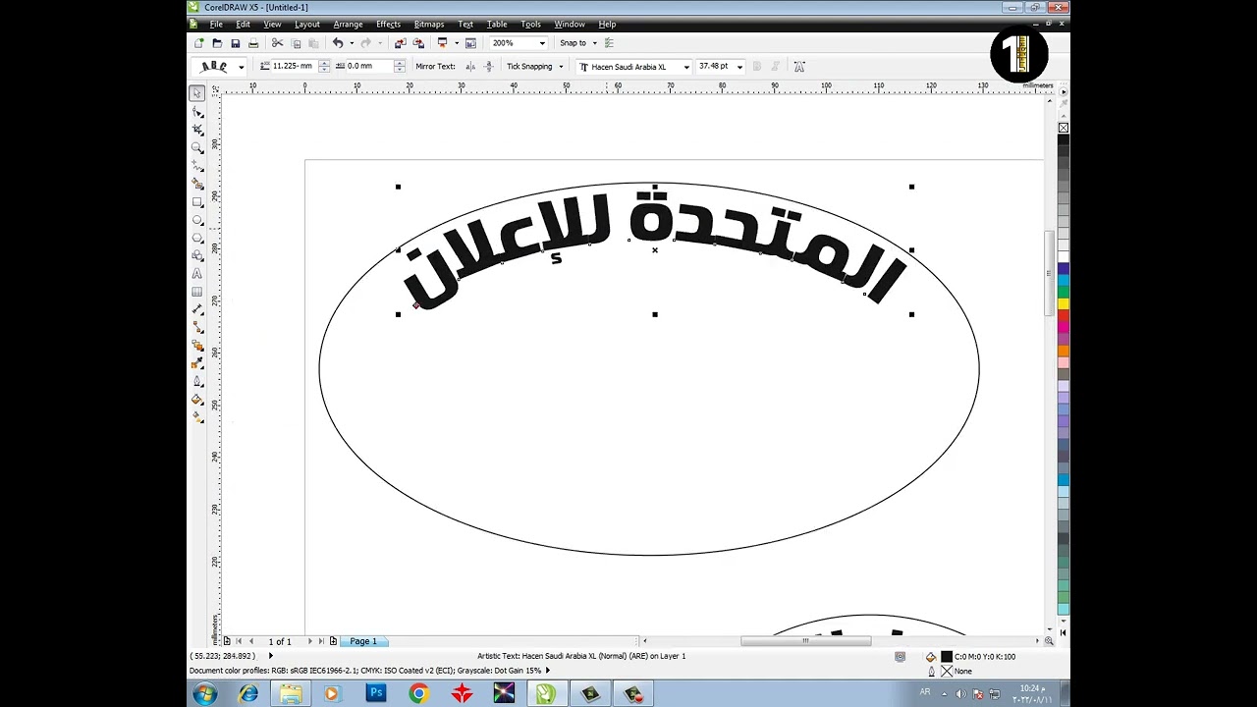Go to the last page arrow
Screen dimensions: 1257x707
click(321, 641)
